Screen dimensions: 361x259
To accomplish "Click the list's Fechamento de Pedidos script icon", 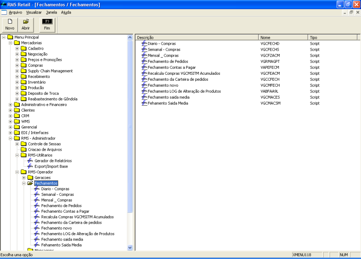I will [x=144, y=61].
